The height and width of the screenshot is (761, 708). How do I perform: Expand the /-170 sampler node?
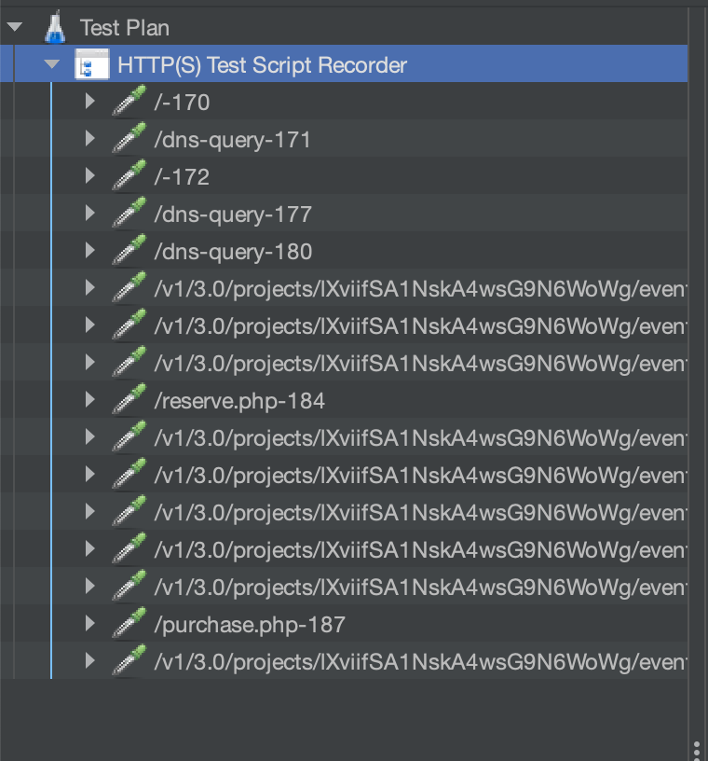(90, 102)
